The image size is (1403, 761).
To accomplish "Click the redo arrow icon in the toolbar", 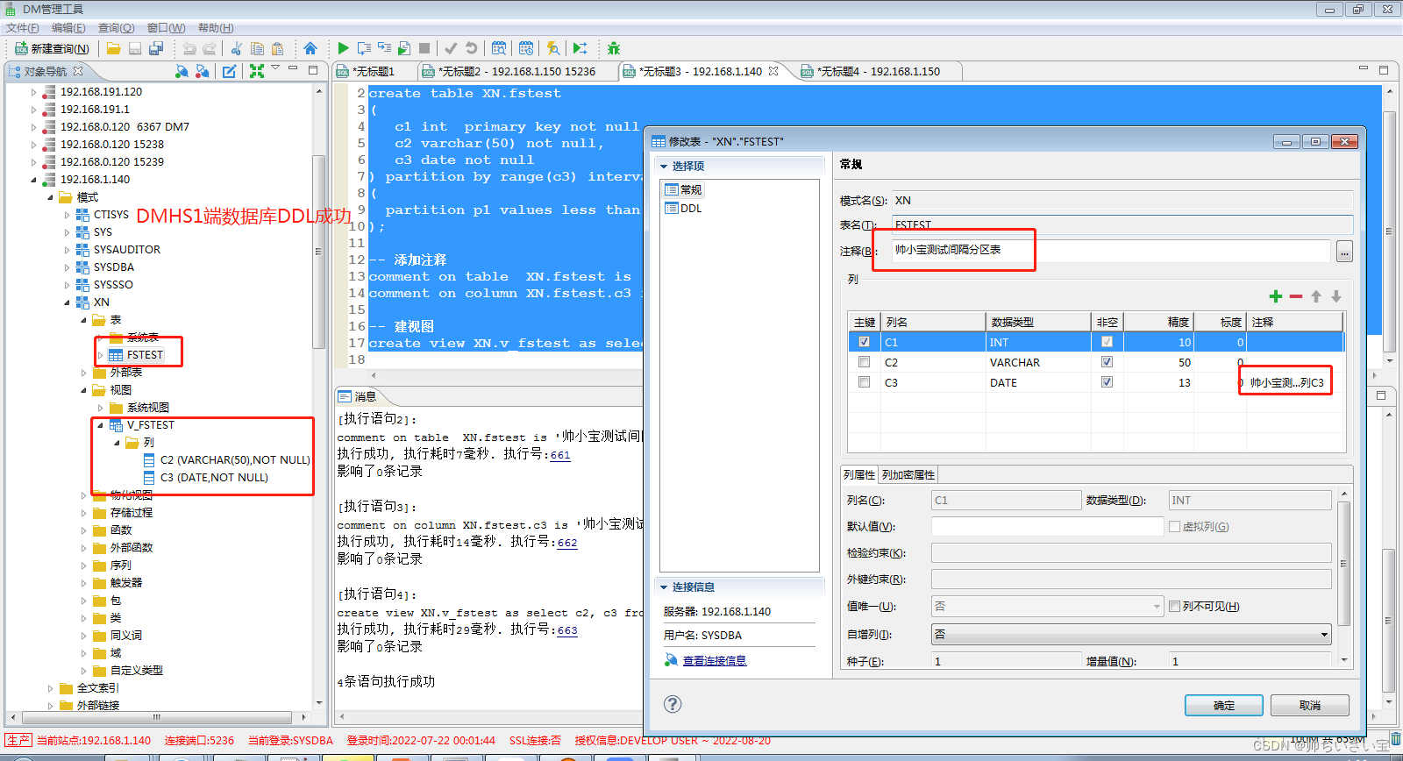I will (x=210, y=48).
